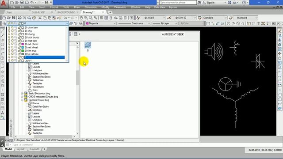Click the Undo arrow icon
The image size is (283, 159).
pyautogui.click(x=65, y=18)
